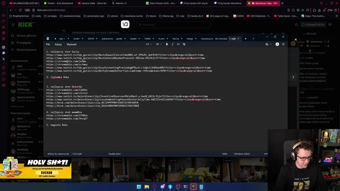This screenshot has height=191, width=340.
Task: Click browser address bar URL
Action: (x=51, y=10)
